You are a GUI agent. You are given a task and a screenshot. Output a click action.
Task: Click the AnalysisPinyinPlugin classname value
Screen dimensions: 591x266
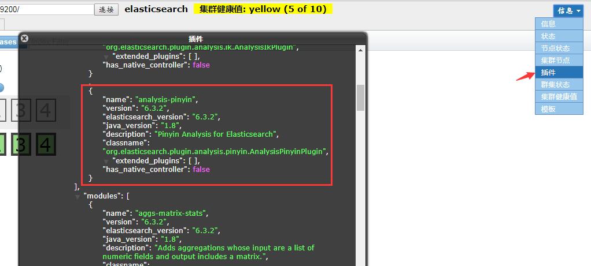pyautogui.click(x=215, y=152)
